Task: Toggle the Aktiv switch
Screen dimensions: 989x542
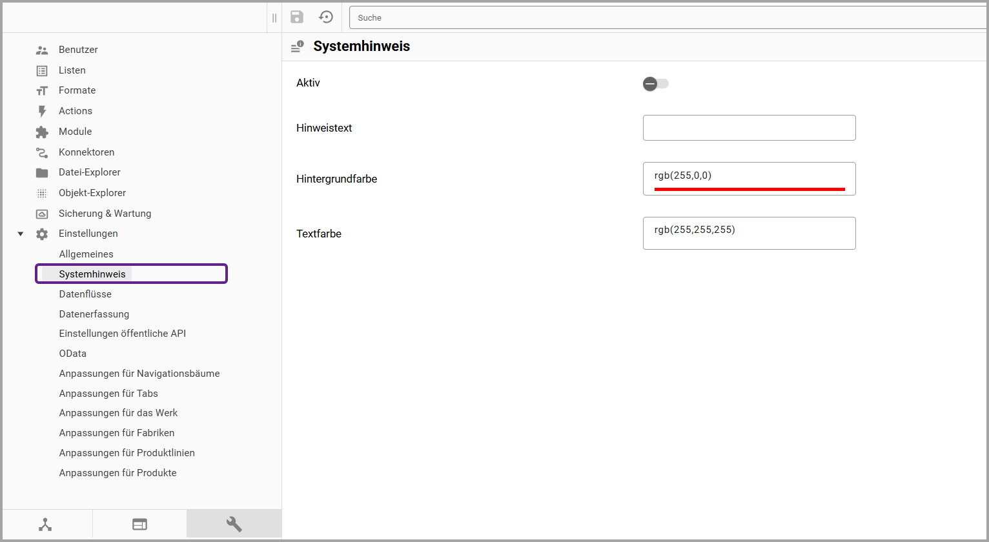Action: [655, 84]
